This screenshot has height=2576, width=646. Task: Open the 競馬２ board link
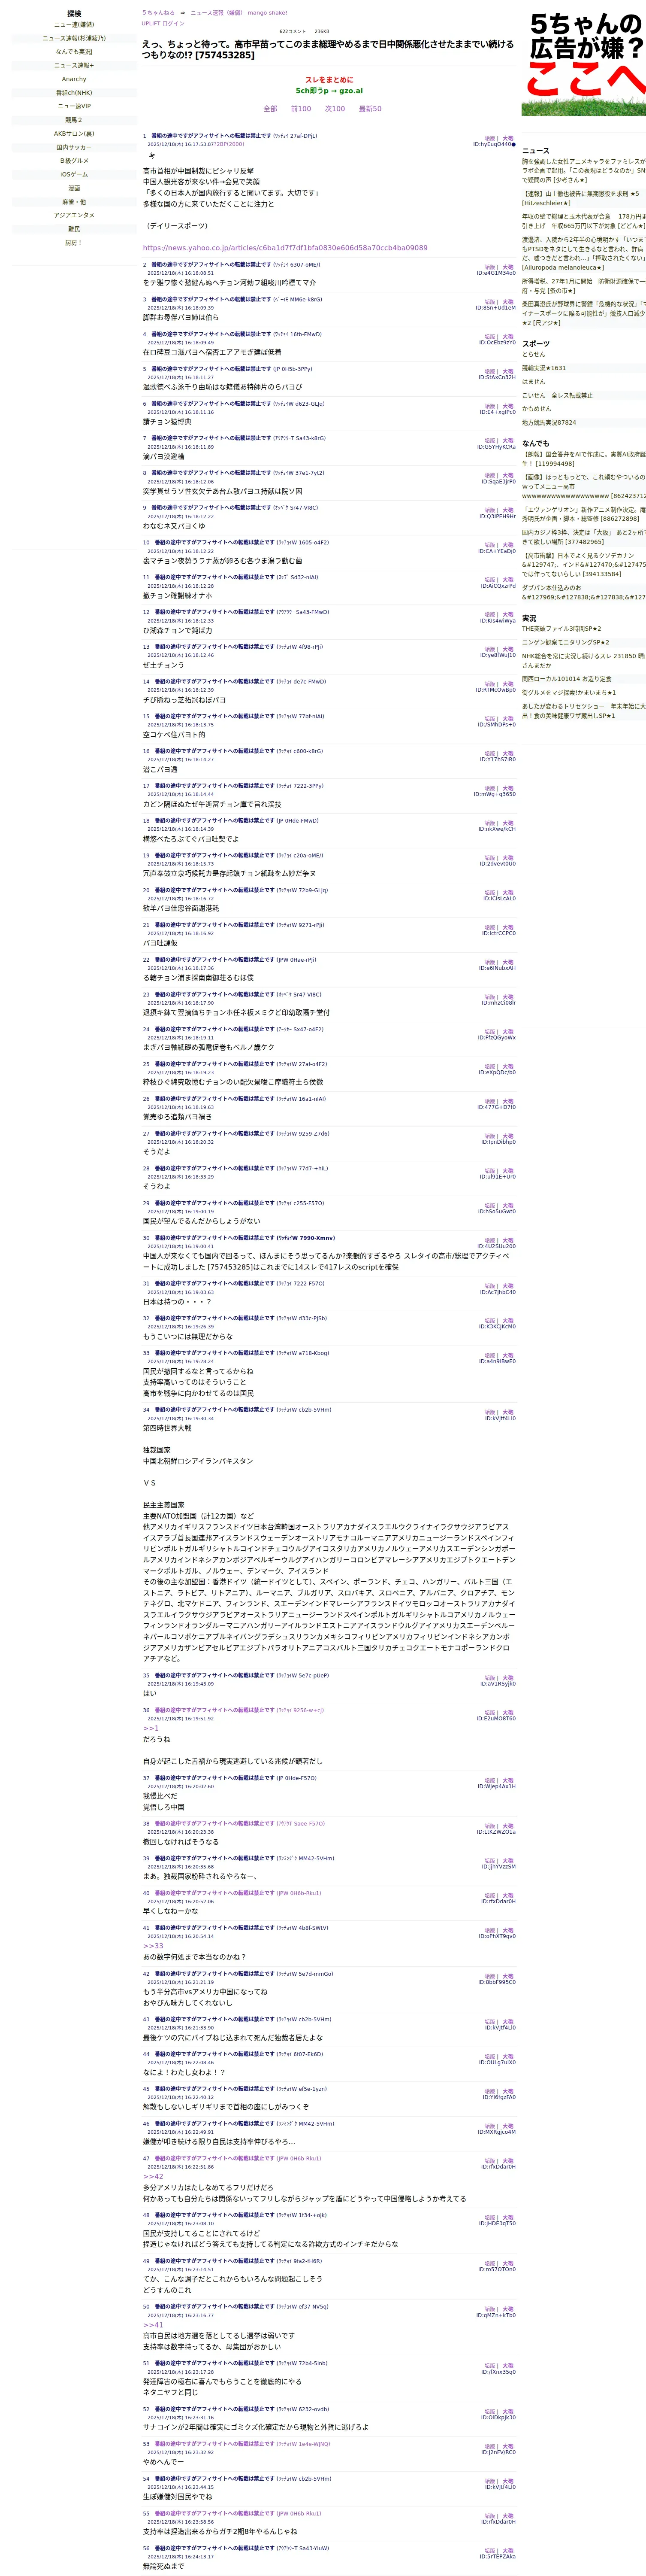pos(74,120)
